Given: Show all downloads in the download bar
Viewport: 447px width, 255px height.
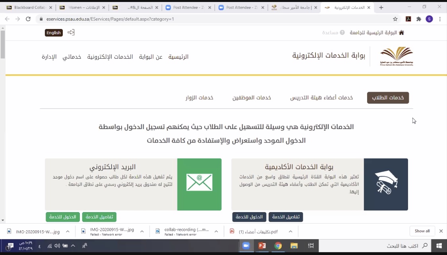Looking at the screenshot, I should click(x=422, y=231).
